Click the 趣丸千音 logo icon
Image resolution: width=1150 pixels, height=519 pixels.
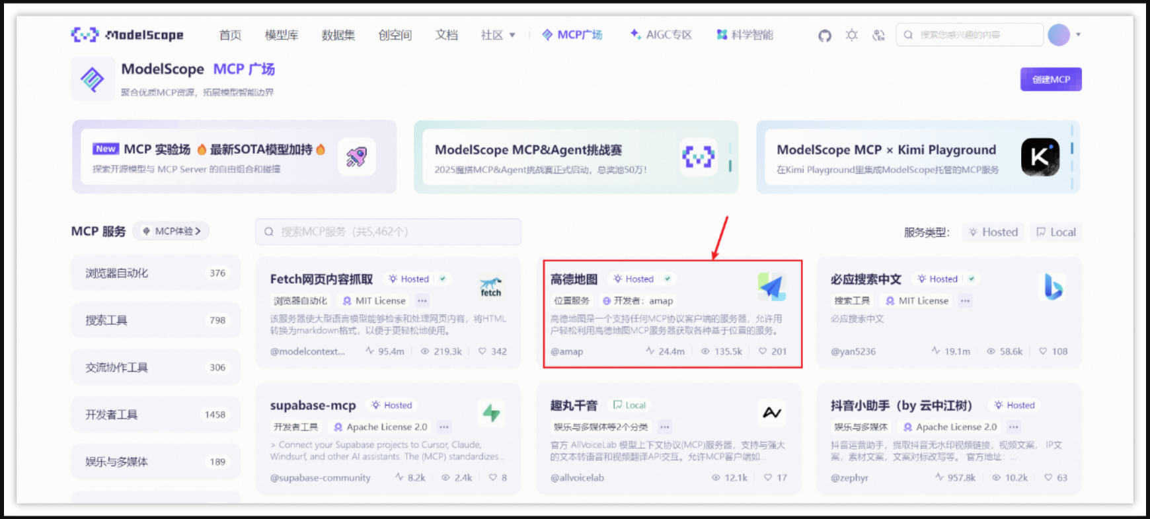point(771,413)
